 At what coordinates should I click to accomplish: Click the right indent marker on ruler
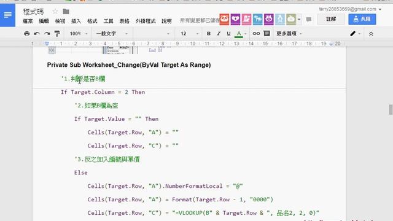[331, 44]
